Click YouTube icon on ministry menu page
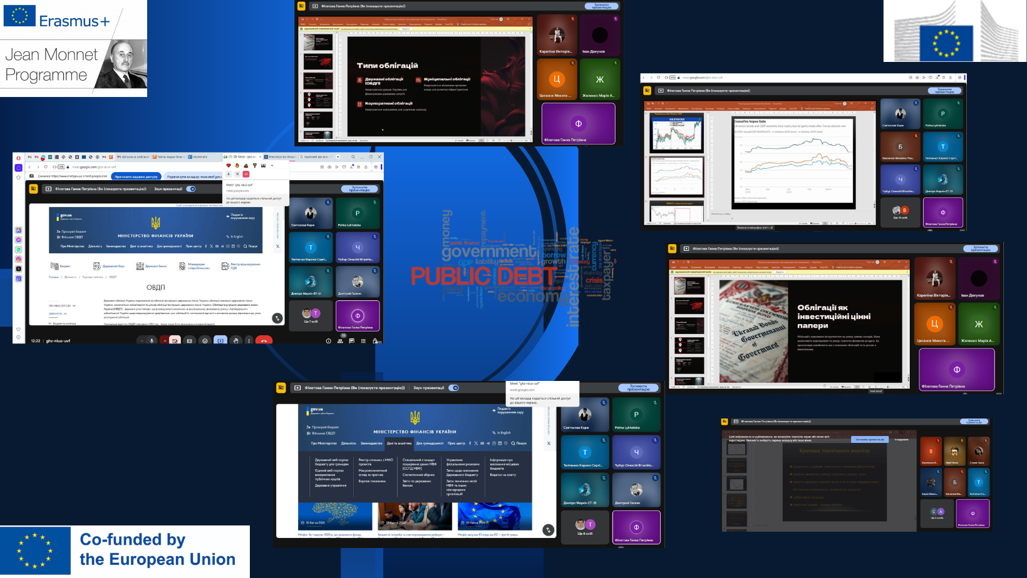Screen dimensions: 1027x578 tap(482, 443)
